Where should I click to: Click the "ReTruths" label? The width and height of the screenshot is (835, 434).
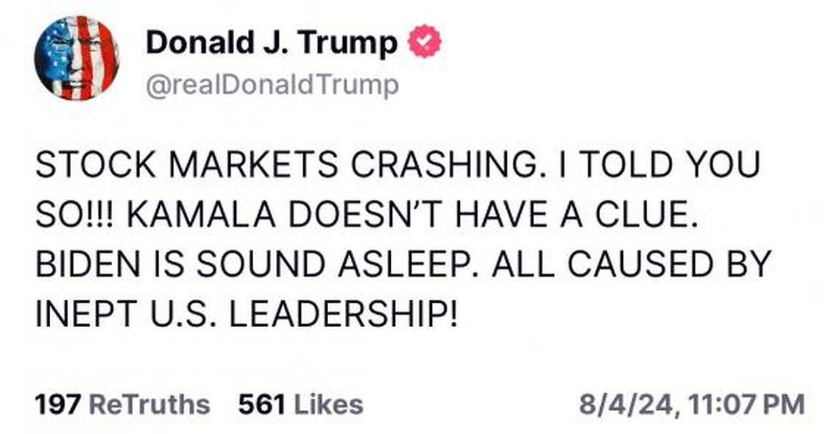tap(149, 405)
